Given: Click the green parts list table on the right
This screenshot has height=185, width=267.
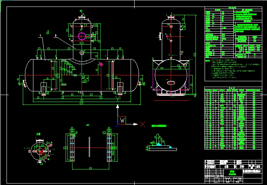Looking at the screenshot, I should pos(233,119).
